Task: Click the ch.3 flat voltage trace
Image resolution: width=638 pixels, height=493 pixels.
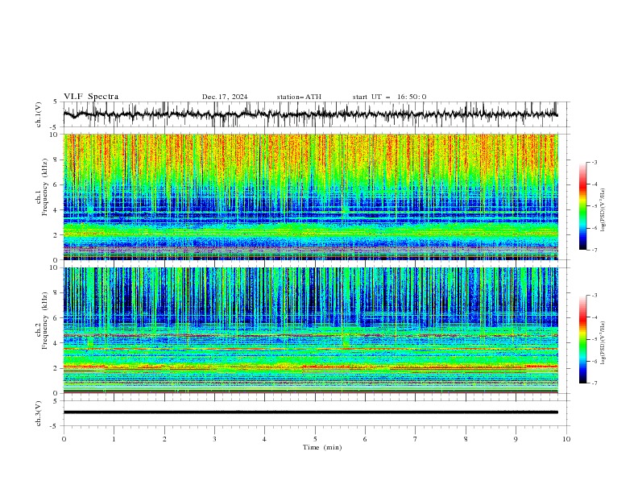Action: pyautogui.click(x=310, y=412)
